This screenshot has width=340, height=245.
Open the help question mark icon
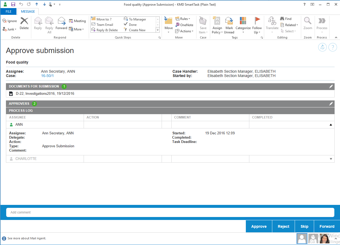click(x=333, y=47)
